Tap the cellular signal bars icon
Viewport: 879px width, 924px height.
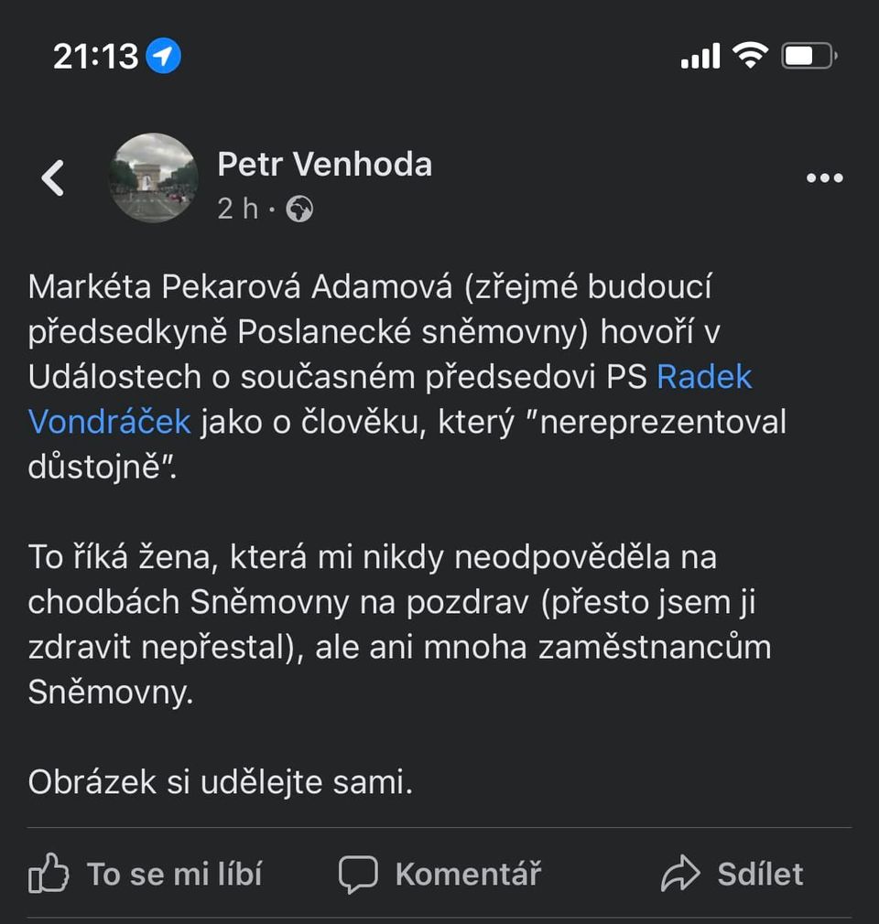[700, 57]
